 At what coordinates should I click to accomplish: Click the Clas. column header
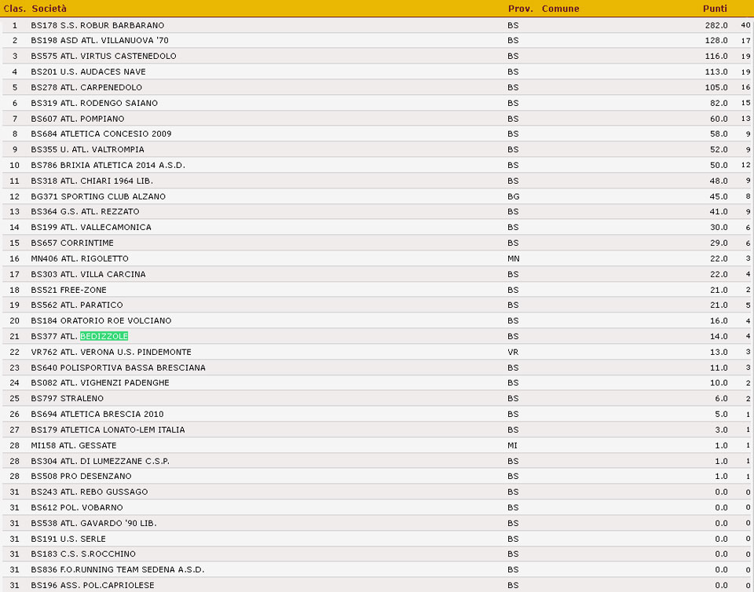coord(14,9)
